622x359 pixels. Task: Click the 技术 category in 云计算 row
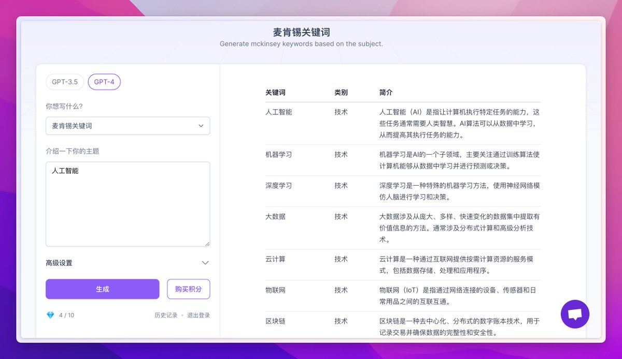pos(341,259)
